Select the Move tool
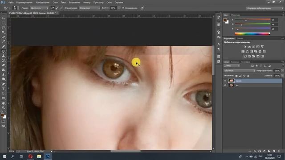The height and width of the screenshot is (160, 285). 3,18
